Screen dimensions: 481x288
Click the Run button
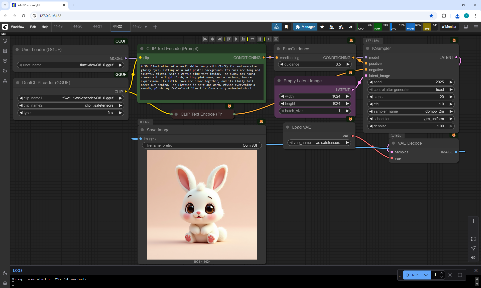(412, 275)
